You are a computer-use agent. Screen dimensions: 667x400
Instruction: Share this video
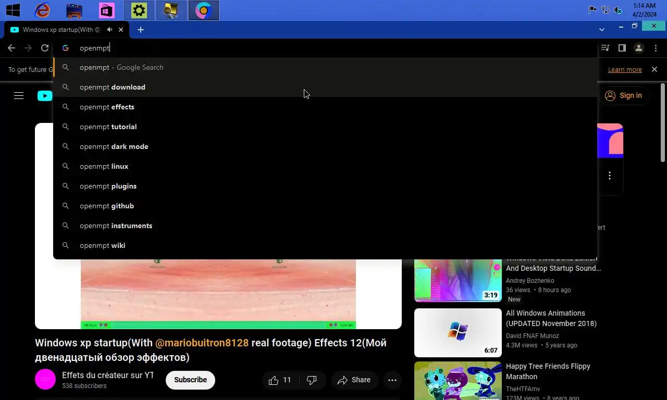click(354, 380)
